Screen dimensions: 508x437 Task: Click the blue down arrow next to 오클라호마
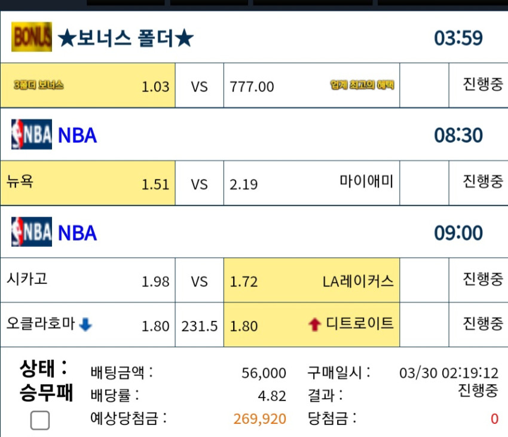[85, 325]
